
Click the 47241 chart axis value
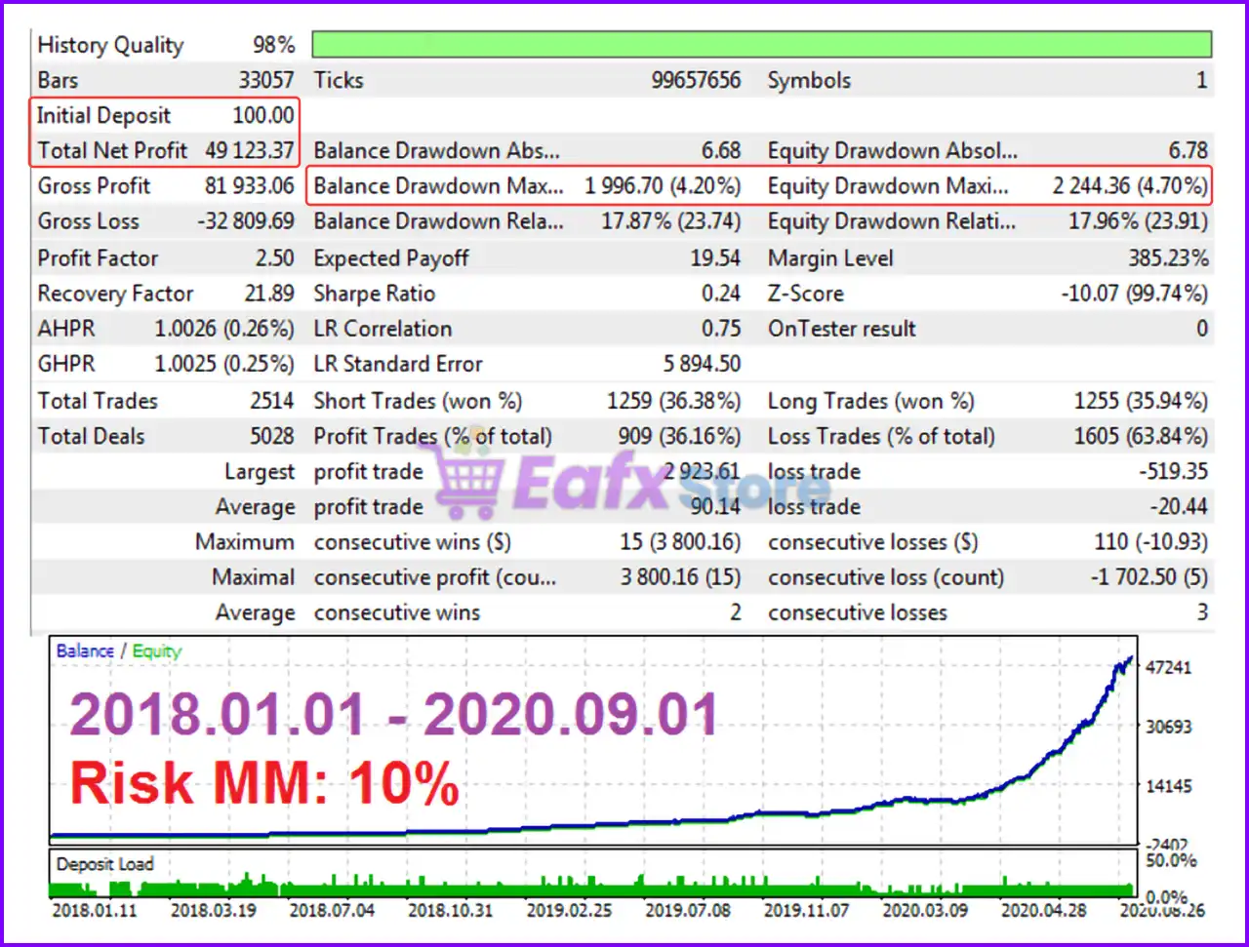[x=1170, y=667]
